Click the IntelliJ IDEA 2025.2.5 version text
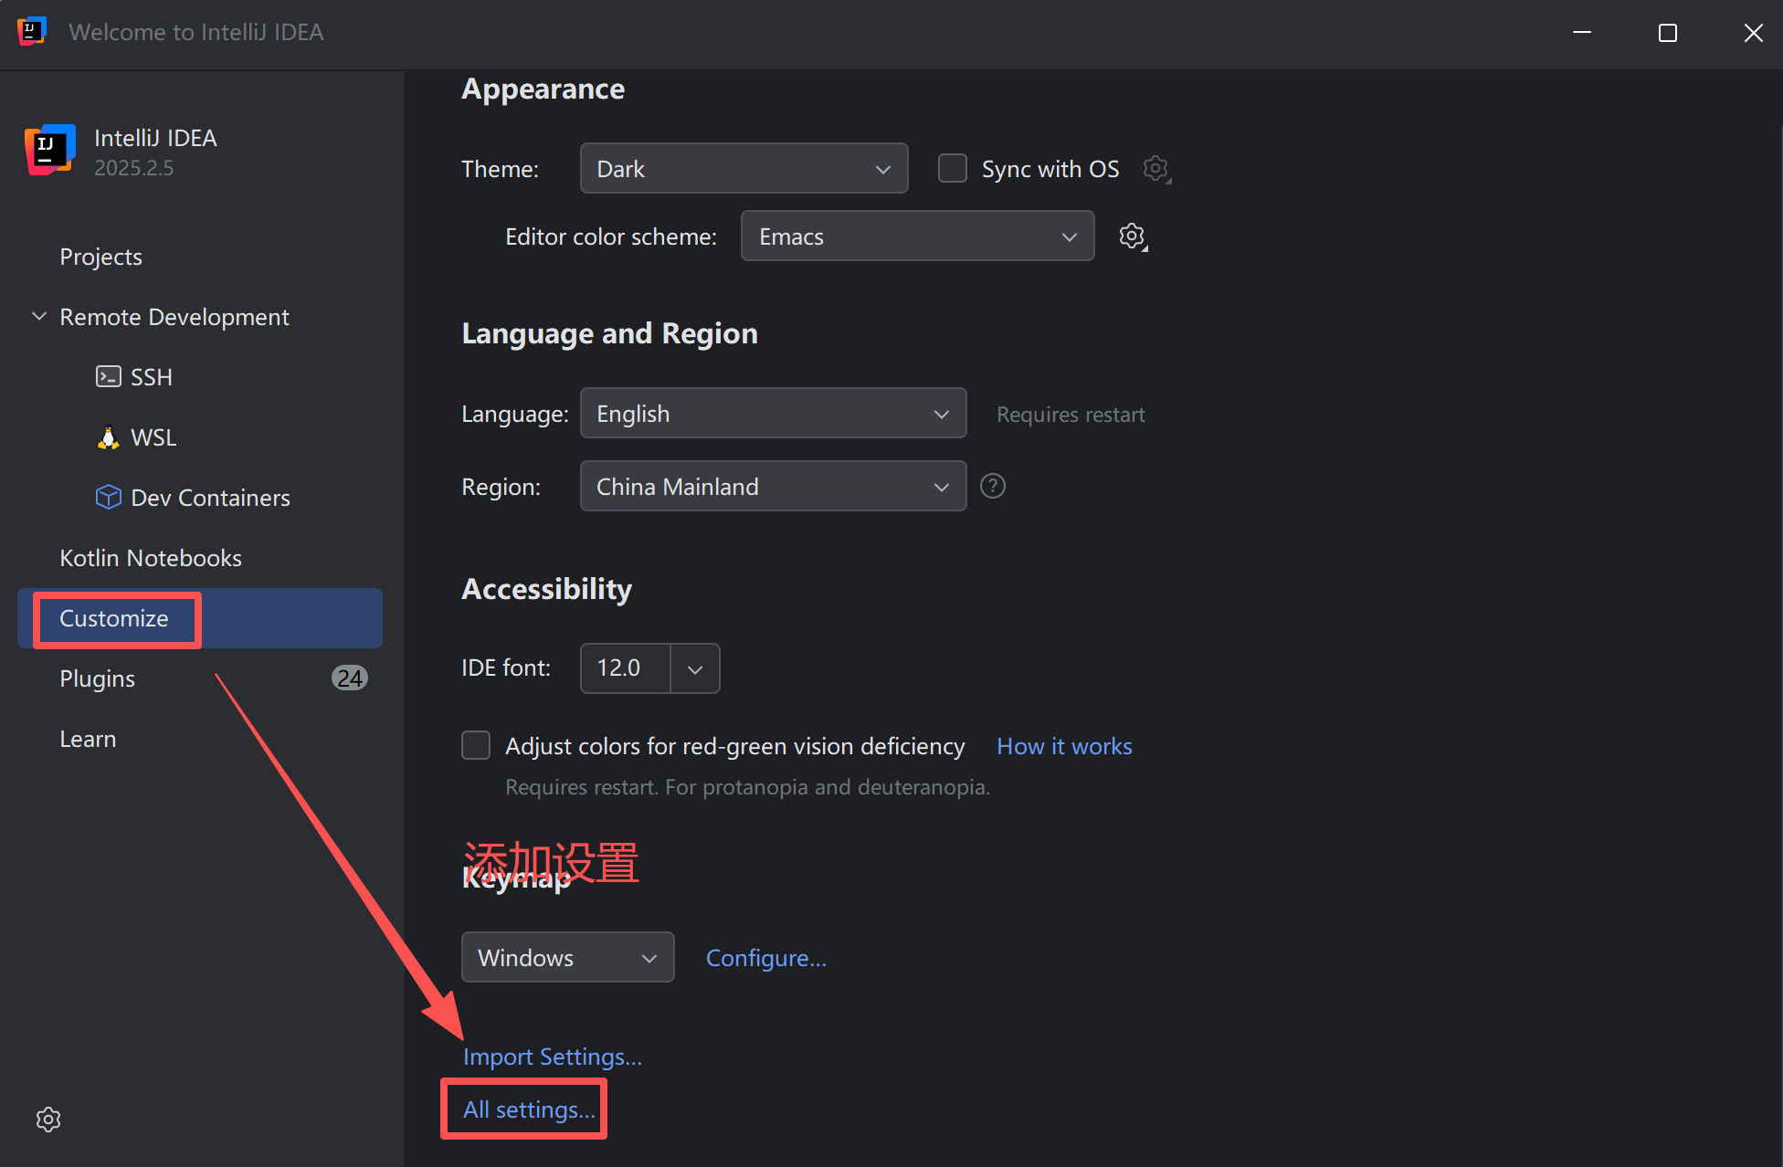The image size is (1783, 1167). point(133,168)
